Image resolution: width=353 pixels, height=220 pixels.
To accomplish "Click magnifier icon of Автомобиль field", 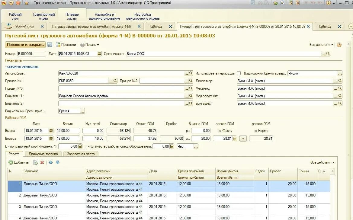I will coord(191,73).
